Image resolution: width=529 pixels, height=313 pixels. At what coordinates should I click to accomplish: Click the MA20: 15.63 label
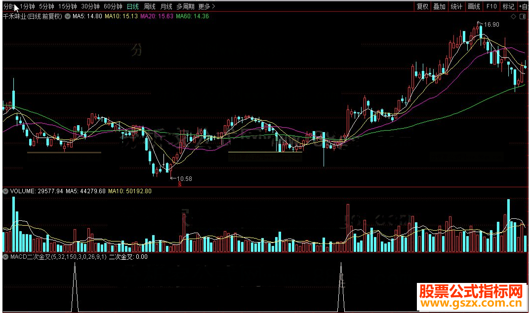157,16
